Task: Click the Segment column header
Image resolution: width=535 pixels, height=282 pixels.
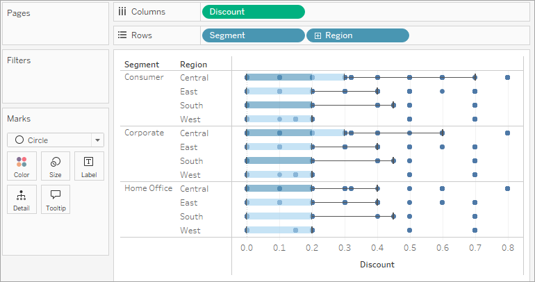Action: pos(142,65)
